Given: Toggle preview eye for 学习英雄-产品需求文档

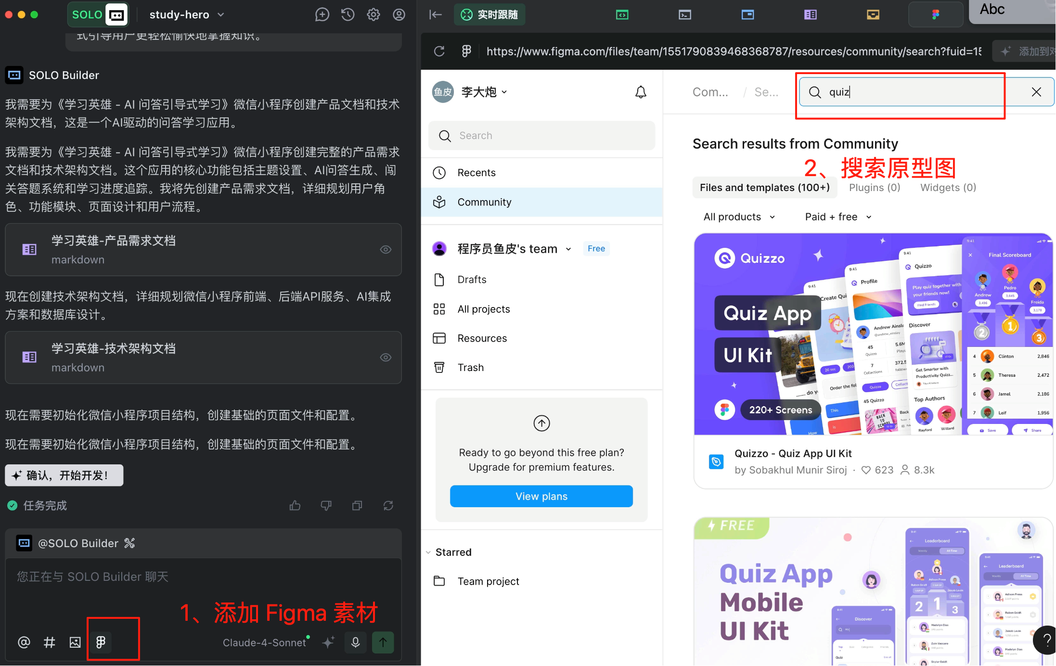Looking at the screenshot, I should 386,249.
